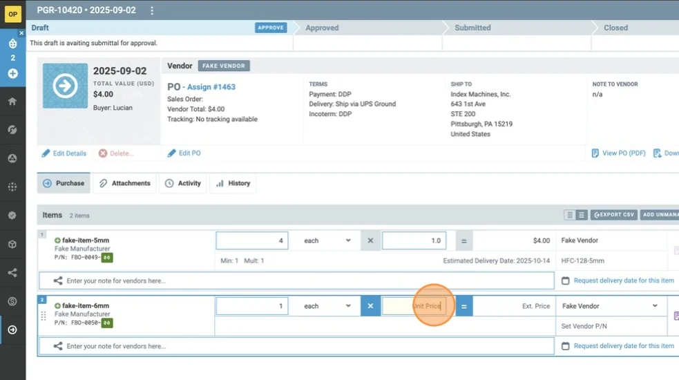Switch to the compact list view toggle
The width and height of the screenshot is (679, 380).
pos(570,215)
